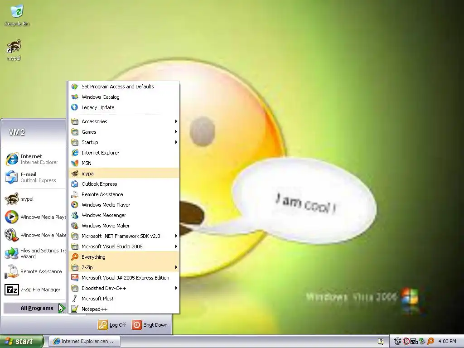Switch to Internet Explorer taskbar window
This screenshot has height=348, width=464.
tap(84, 341)
